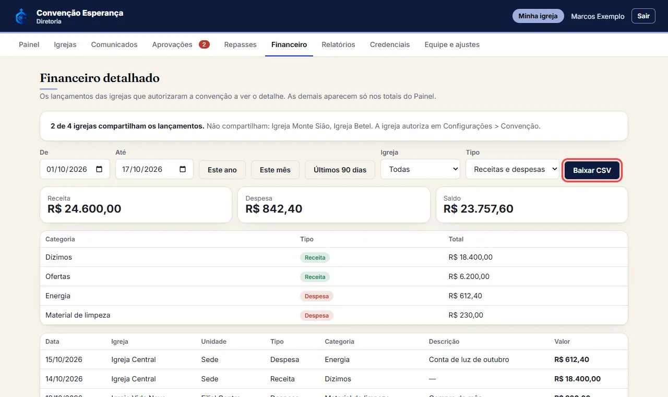The image size is (668, 397).
Task: Click the Até date input 17/10/2026
Action: pyautogui.click(x=154, y=169)
